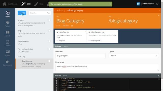Switch to the Code tab
Viewport: 163px width, 91px height.
click(x=65, y=76)
